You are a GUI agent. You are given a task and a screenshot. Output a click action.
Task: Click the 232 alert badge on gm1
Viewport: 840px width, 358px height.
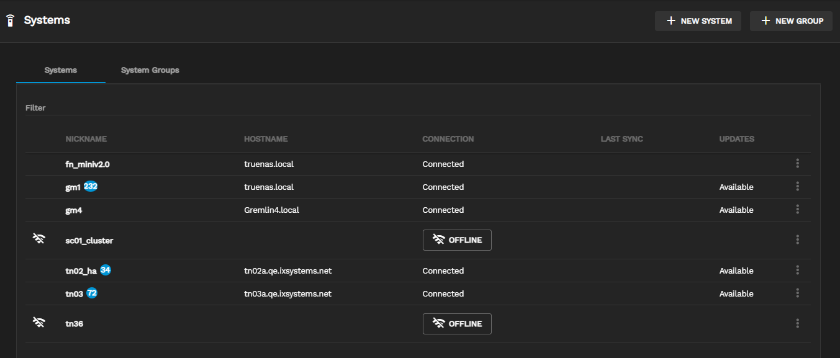click(91, 186)
